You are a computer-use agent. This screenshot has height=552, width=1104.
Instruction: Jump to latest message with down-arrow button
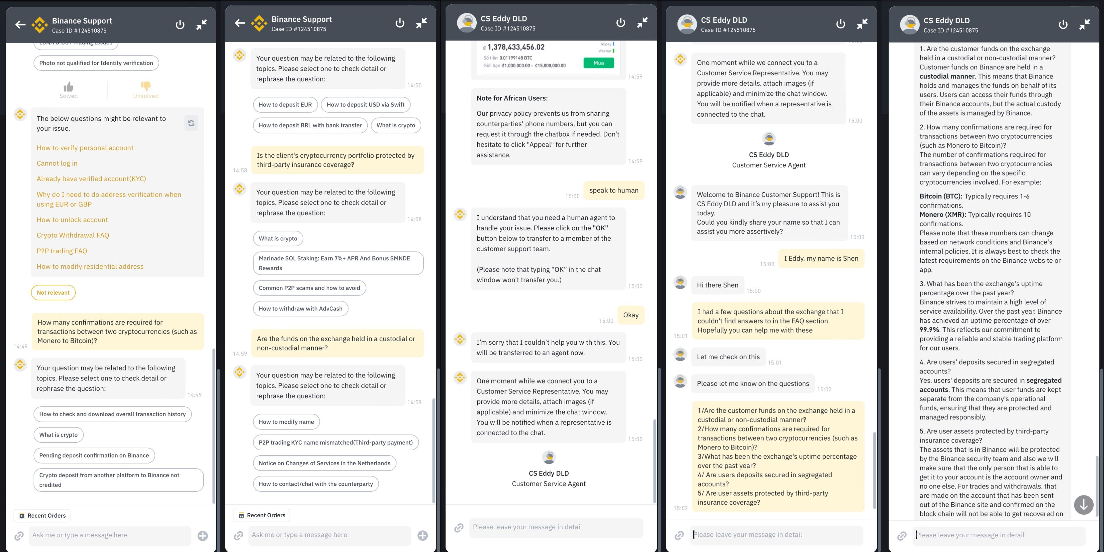(x=1084, y=505)
